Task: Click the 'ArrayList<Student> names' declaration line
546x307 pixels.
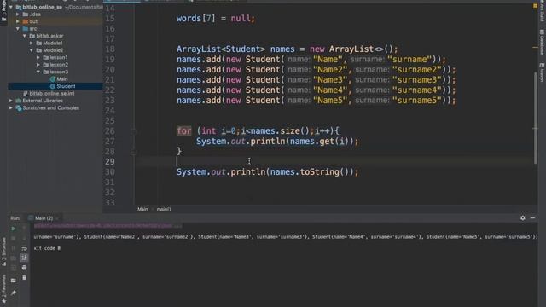Action: click(287, 49)
